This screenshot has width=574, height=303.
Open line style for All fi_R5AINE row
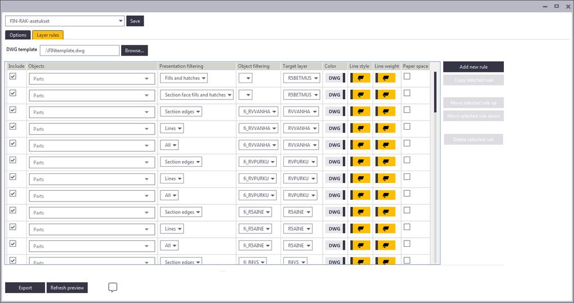360,246
